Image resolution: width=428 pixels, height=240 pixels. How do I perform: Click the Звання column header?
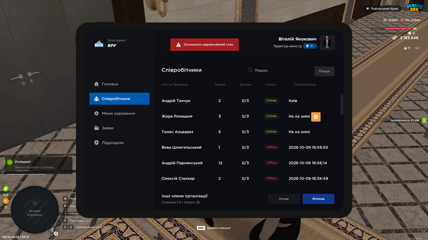click(220, 85)
